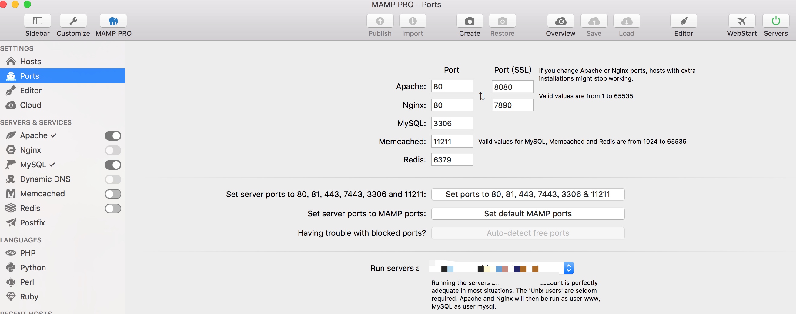796x314 pixels.
Task: Click the Redis port field 6379
Action: click(x=452, y=160)
